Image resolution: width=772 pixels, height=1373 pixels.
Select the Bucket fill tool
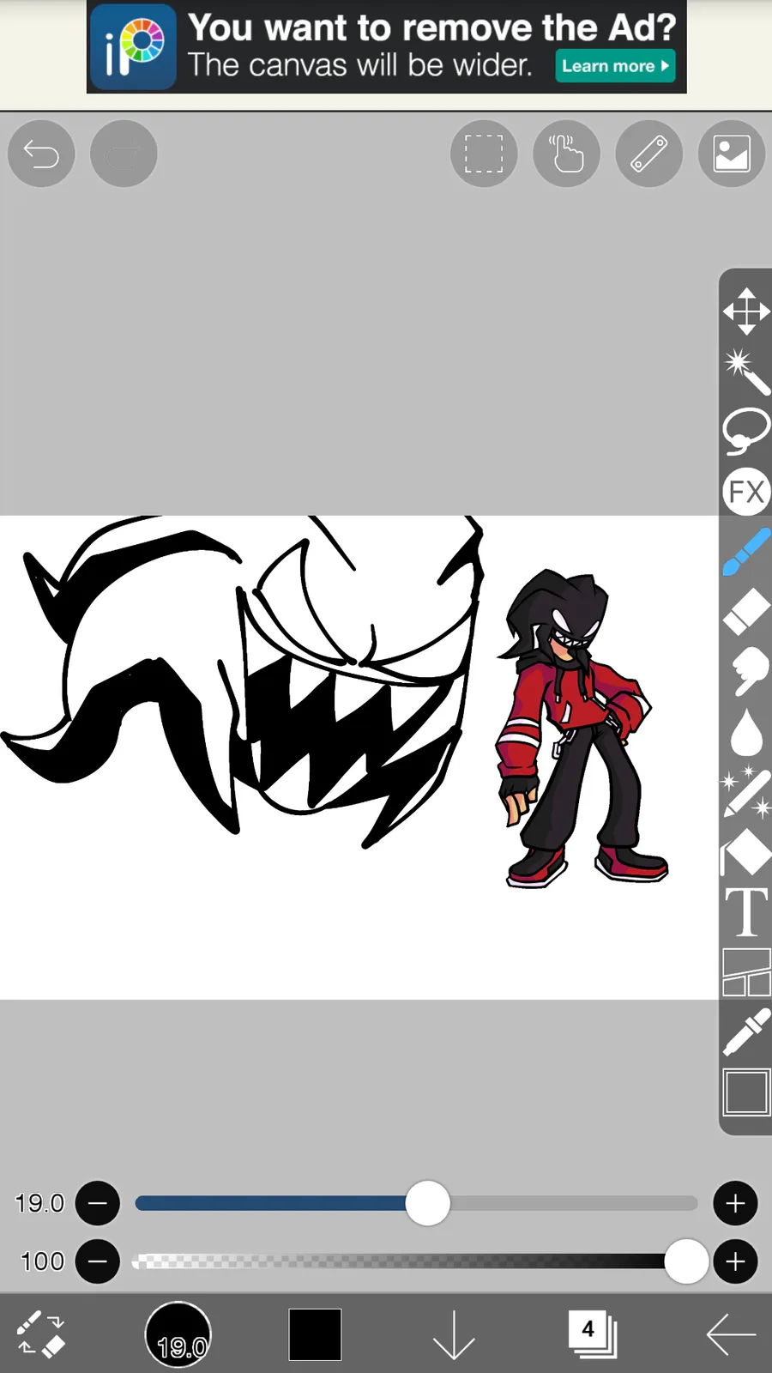[x=746, y=851]
